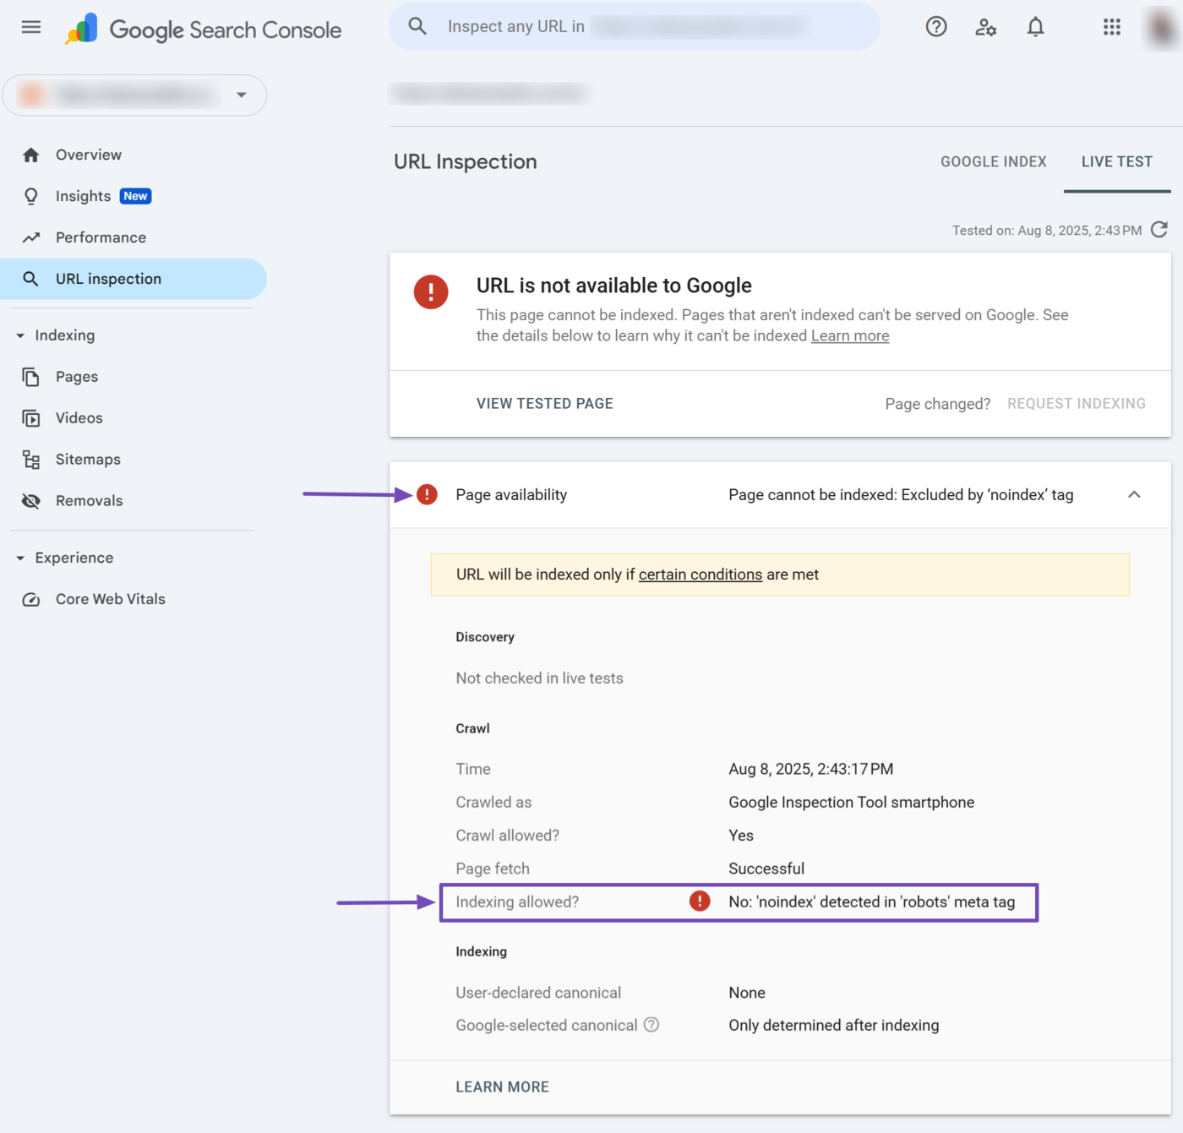Open user settings and permissions icon
Screen dimensions: 1183x1133
point(985,27)
